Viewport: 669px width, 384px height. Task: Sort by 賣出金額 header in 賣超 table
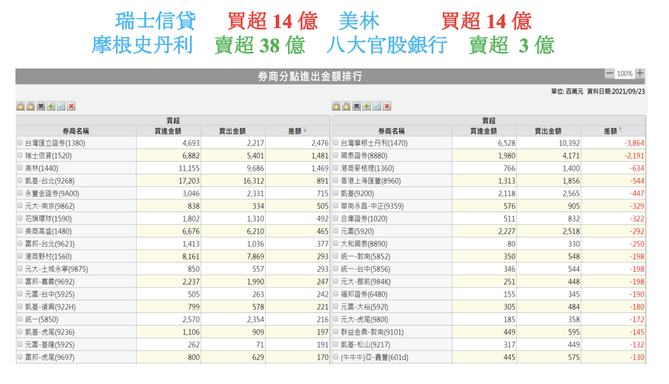pyautogui.click(x=548, y=132)
